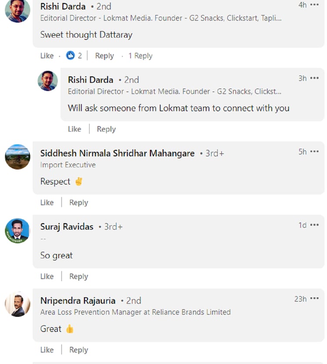
Task: Open more options on Rishi Darda's top comment
Action: [314, 5]
